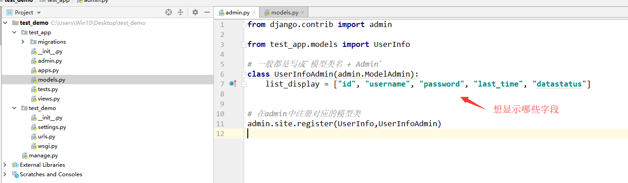628x183 pixels.
Task: Select tests.py in the project tree
Action: 48,89
